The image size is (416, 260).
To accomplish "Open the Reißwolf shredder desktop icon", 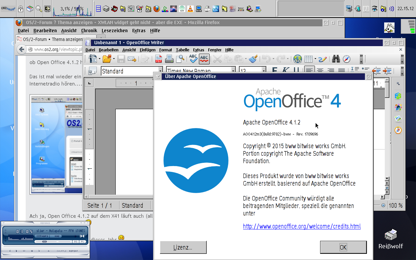I will (x=391, y=239).
